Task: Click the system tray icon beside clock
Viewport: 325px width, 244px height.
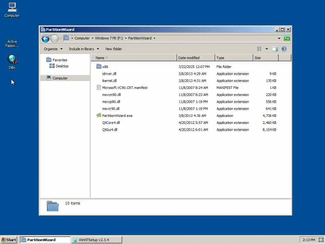Action: [321, 240]
